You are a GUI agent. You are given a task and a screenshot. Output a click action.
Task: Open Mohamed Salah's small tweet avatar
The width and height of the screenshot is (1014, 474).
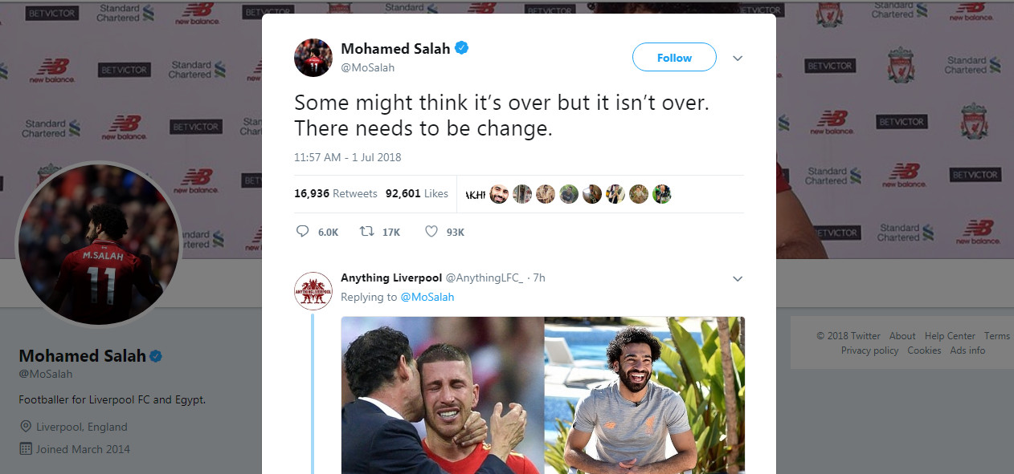coord(313,58)
